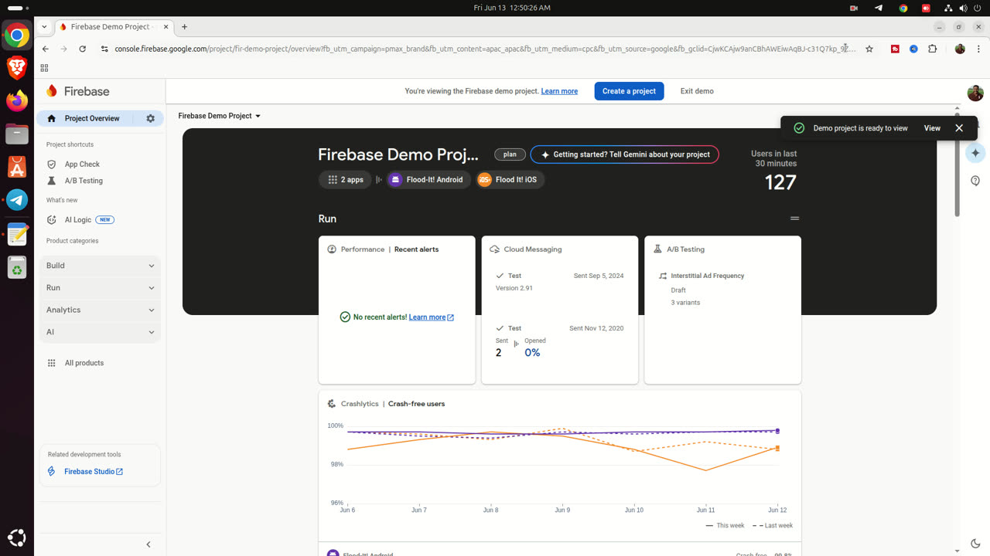Open Firefox from Ubuntu dock

click(17, 101)
